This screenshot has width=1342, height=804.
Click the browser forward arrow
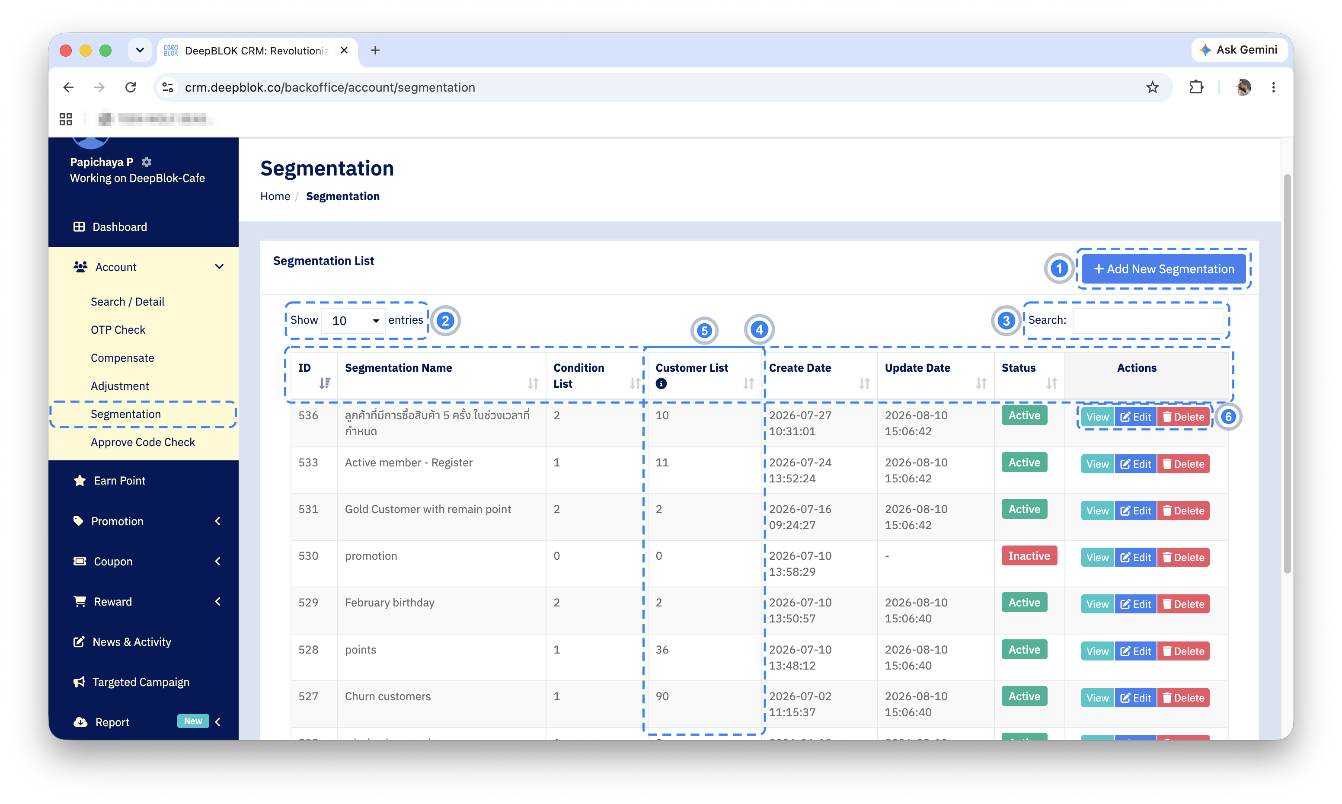click(x=99, y=87)
